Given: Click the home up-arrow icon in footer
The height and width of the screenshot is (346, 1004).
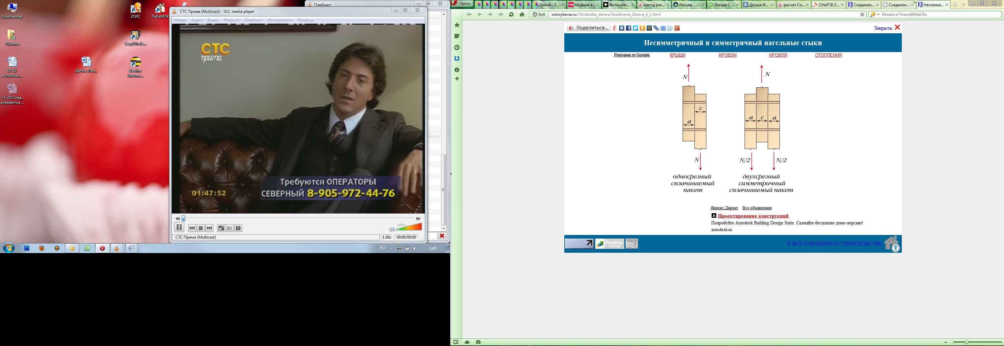Looking at the screenshot, I should tap(892, 244).
